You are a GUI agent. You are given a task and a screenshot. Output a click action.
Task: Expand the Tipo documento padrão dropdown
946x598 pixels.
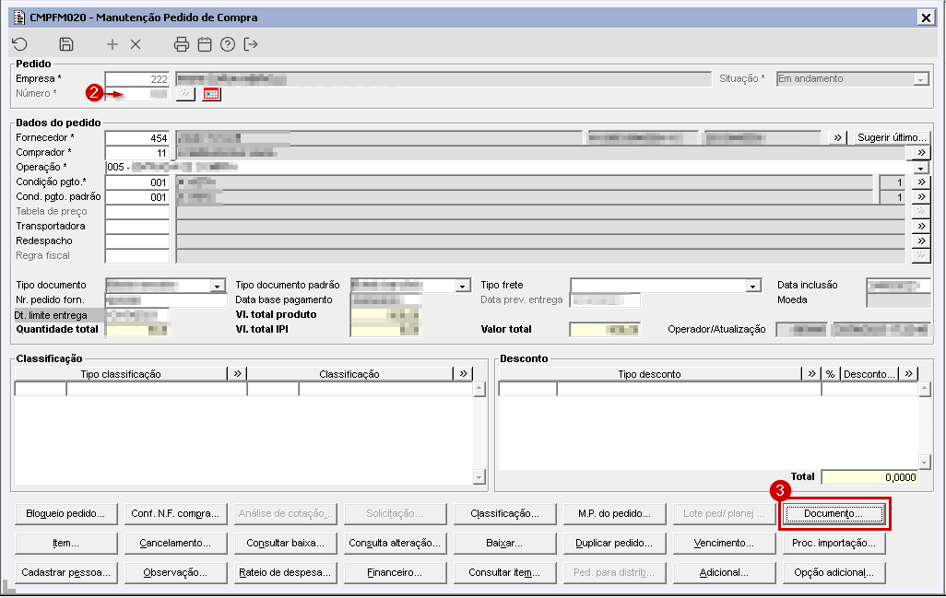(462, 286)
